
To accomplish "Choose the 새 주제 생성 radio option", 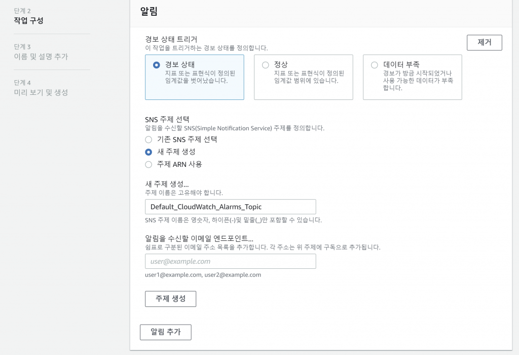I will 149,152.
